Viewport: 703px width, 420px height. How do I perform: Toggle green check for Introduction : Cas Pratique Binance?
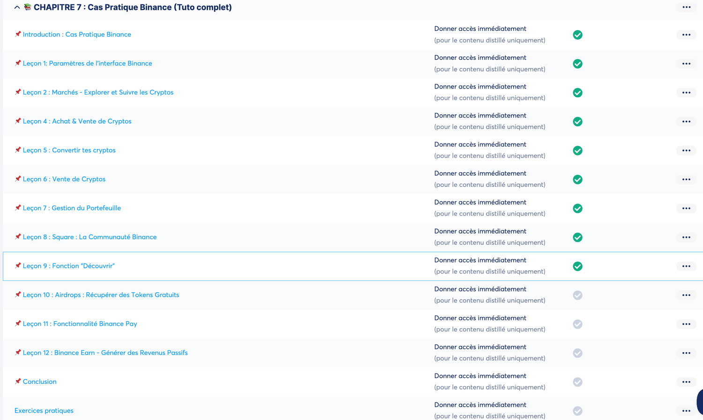[578, 35]
